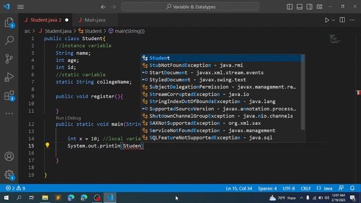Image resolution: width=361 pixels, height=203 pixels.
Task: Open the Extensions view
Action: pyautogui.click(x=9, y=95)
